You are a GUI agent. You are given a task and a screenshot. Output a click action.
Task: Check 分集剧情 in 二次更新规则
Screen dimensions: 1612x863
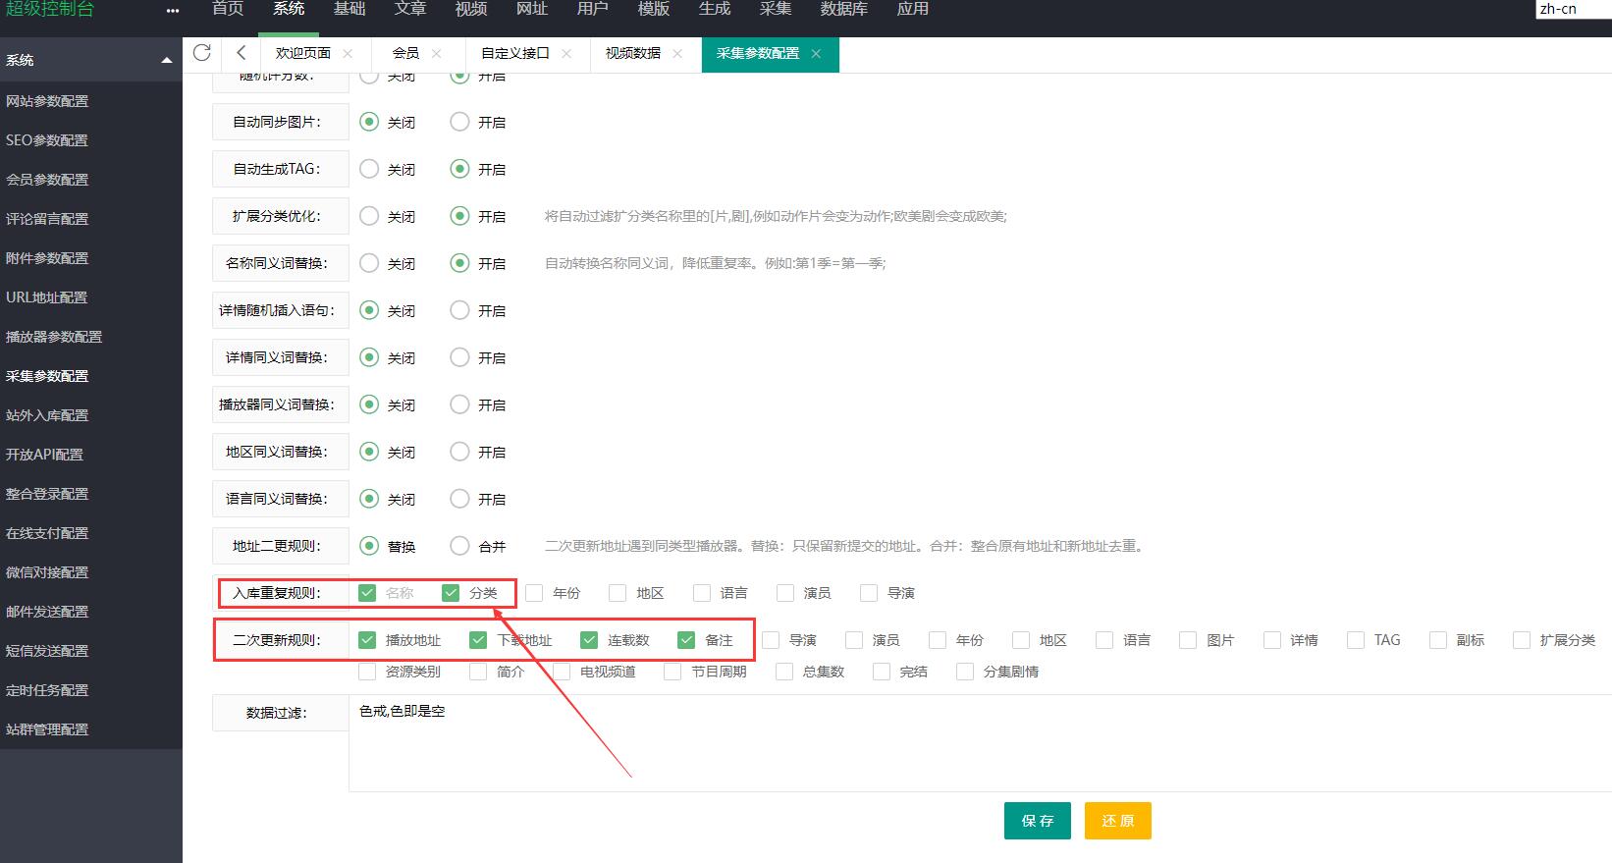point(965,672)
